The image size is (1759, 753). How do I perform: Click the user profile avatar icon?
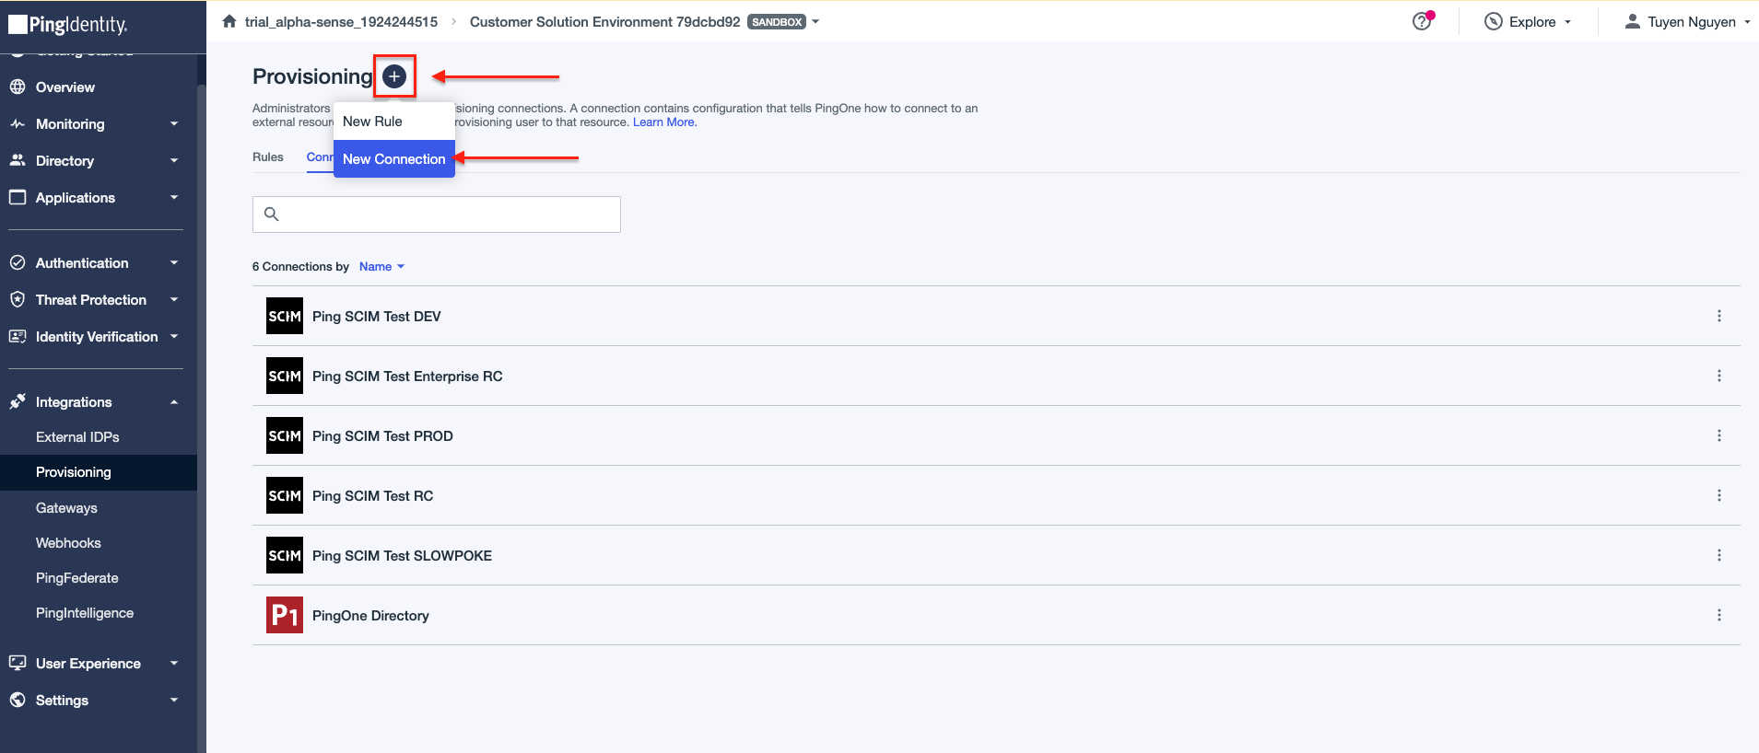coord(1632,21)
